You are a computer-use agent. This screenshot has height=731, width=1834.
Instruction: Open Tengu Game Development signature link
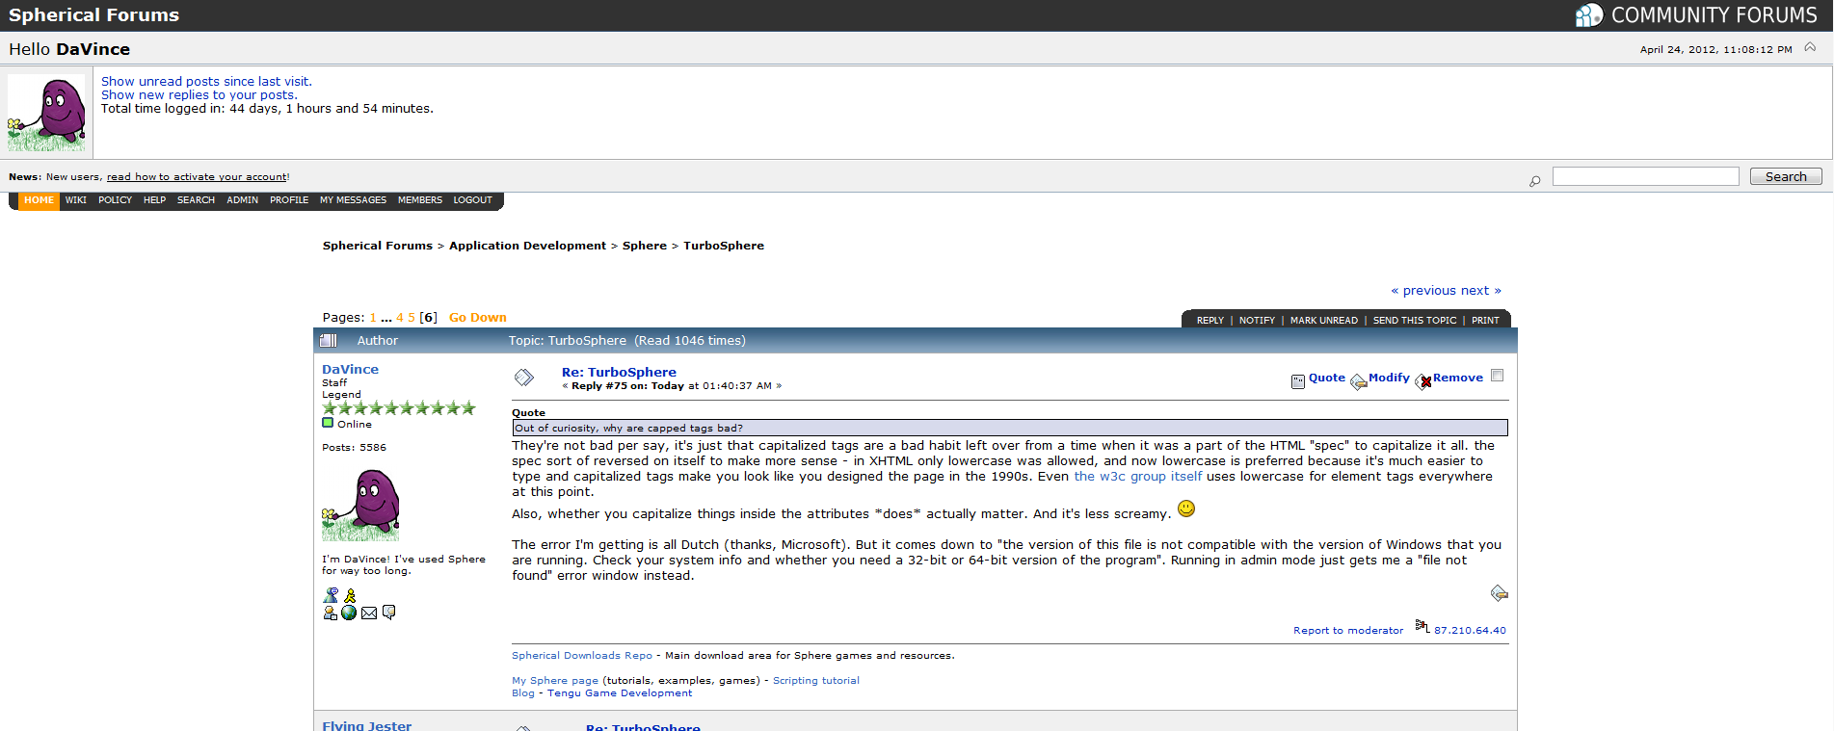point(620,693)
